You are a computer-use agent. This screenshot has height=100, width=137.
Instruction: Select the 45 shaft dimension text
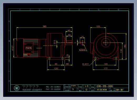69,30
